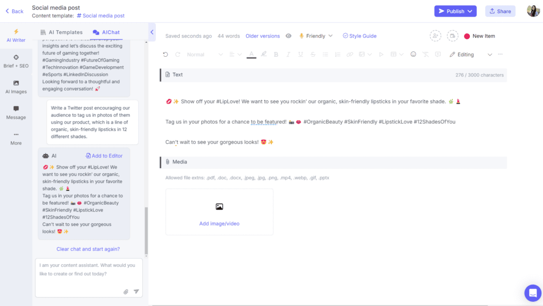Viewport: 543px width, 306px height.
Task: Expand the insert table dropdown arrow
Action: (401, 54)
